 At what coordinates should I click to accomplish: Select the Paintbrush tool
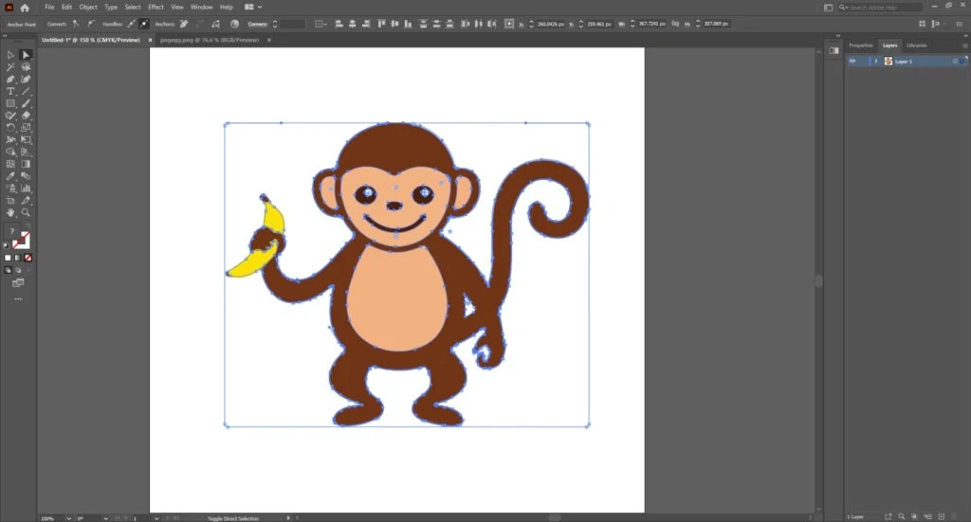[26, 103]
